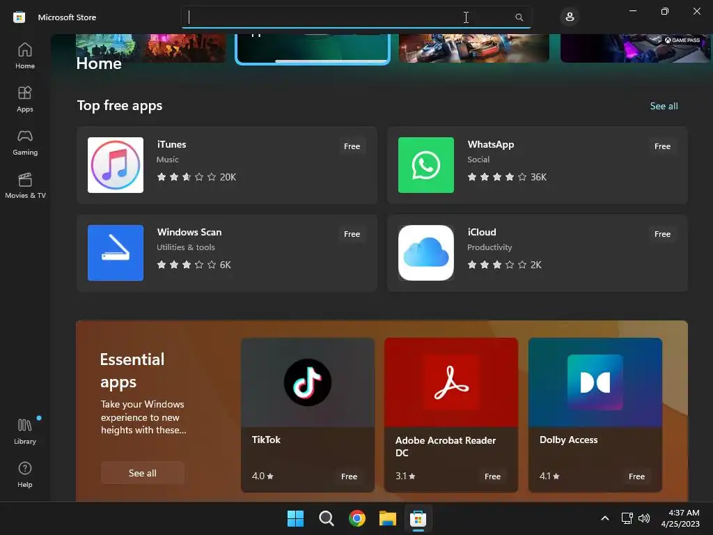See all top free apps

click(x=664, y=106)
